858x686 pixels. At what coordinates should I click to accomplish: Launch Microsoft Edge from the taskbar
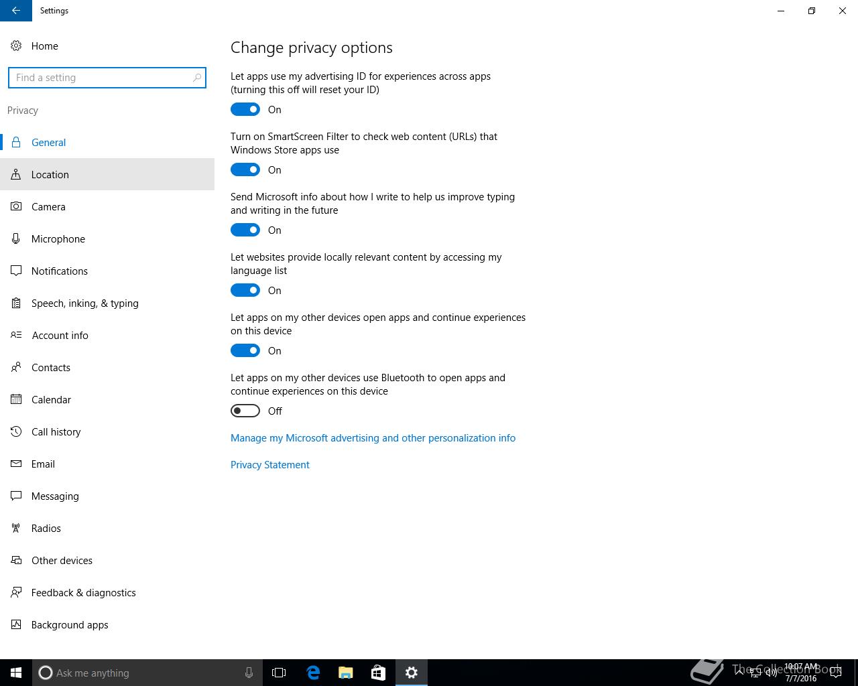pyautogui.click(x=313, y=673)
